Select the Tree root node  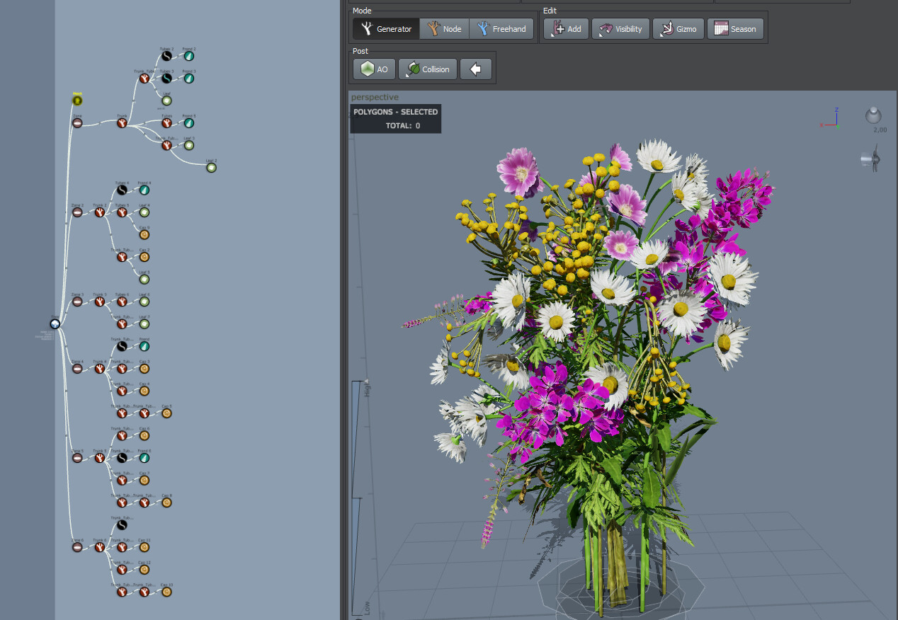click(x=55, y=324)
